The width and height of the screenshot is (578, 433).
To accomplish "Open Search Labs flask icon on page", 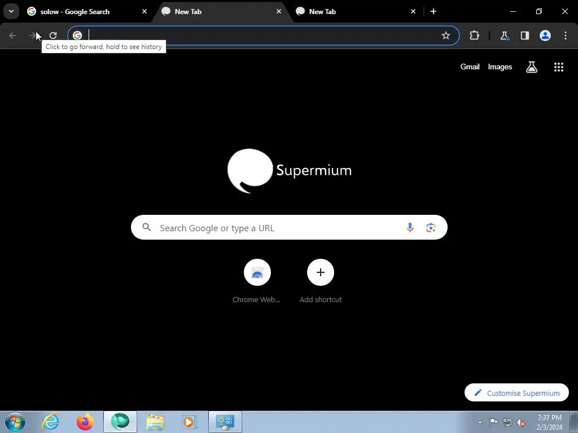I will pos(532,67).
